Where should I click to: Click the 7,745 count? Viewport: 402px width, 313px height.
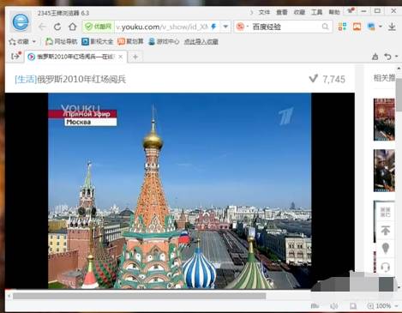333,79
